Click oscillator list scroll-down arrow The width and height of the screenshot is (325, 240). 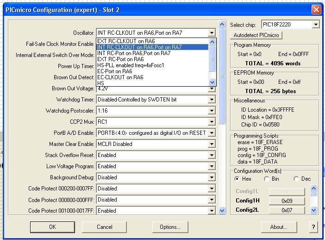coord(212,82)
